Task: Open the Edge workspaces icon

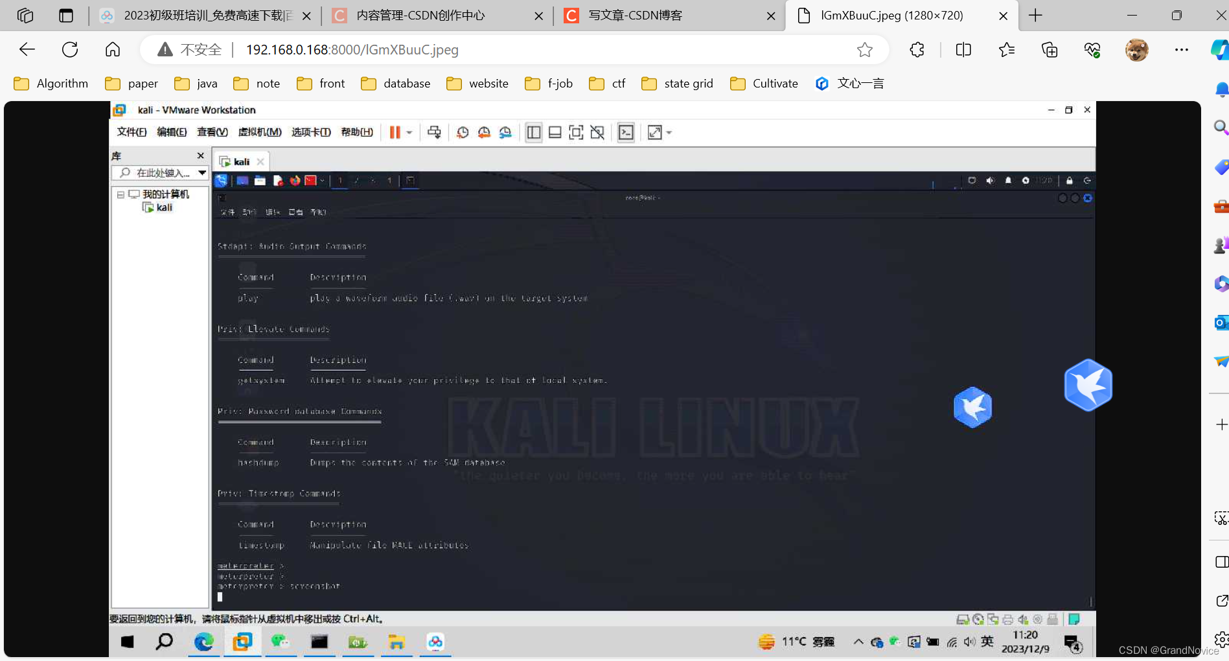Action: point(25,16)
